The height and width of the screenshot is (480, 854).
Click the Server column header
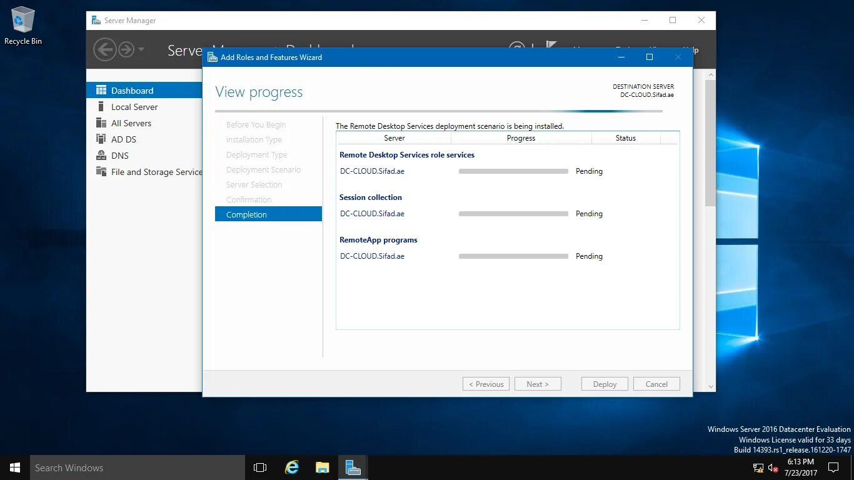pyautogui.click(x=394, y=138)
